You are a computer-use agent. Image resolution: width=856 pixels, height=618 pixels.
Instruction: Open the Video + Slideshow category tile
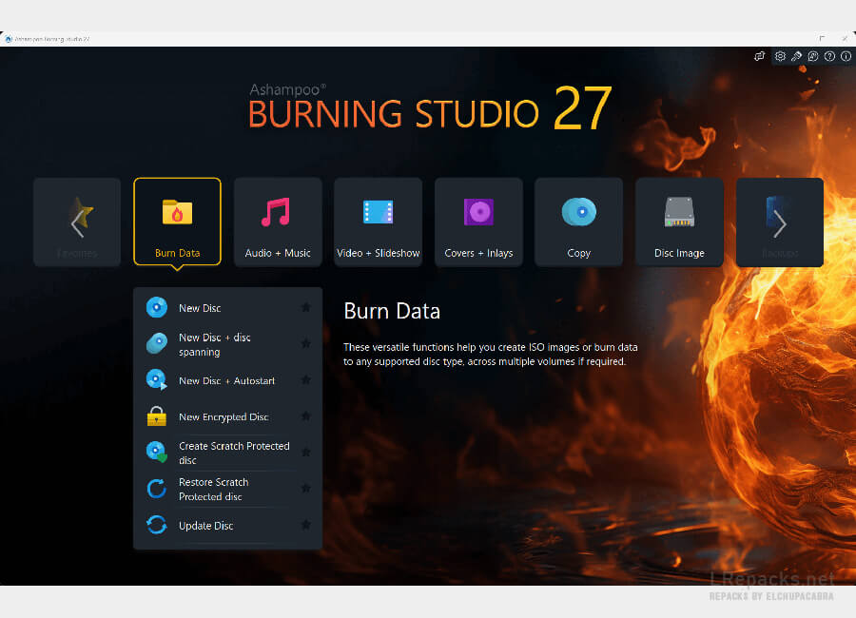(378, 222)
